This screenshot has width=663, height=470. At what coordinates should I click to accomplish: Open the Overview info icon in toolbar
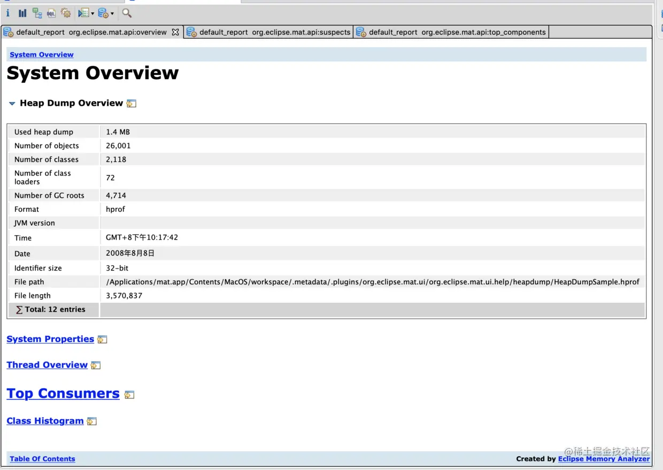[x=8, y=13]
